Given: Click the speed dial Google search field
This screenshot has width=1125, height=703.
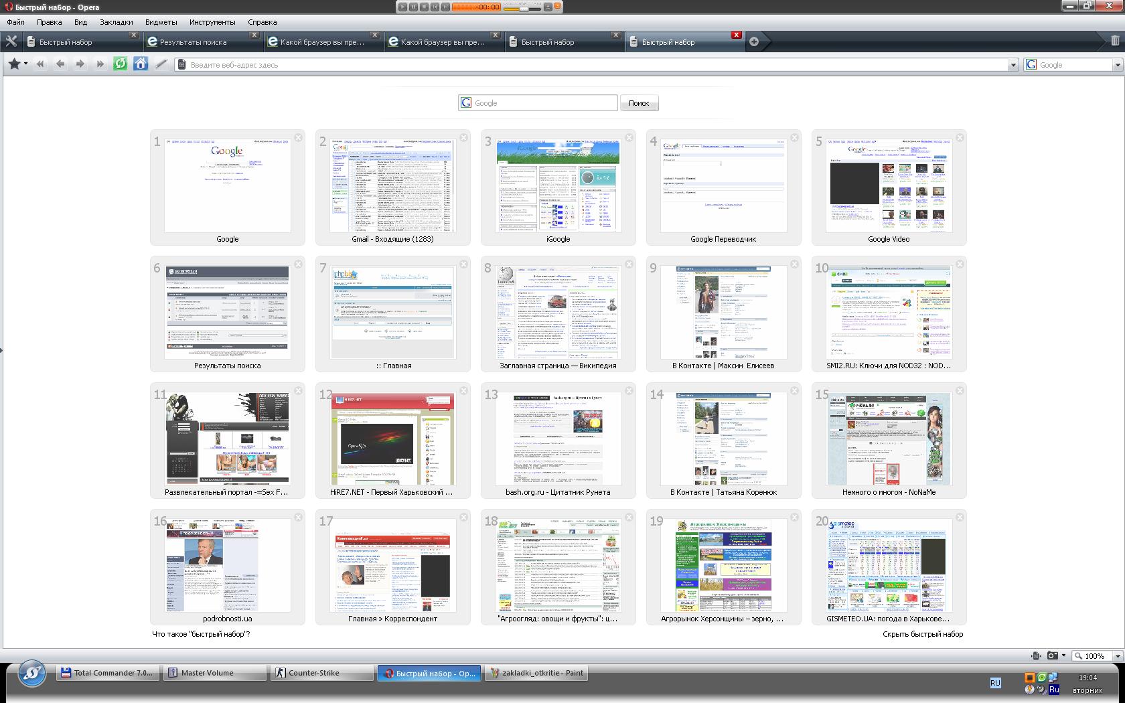Looking at the screenshot, I should [538, 103].
